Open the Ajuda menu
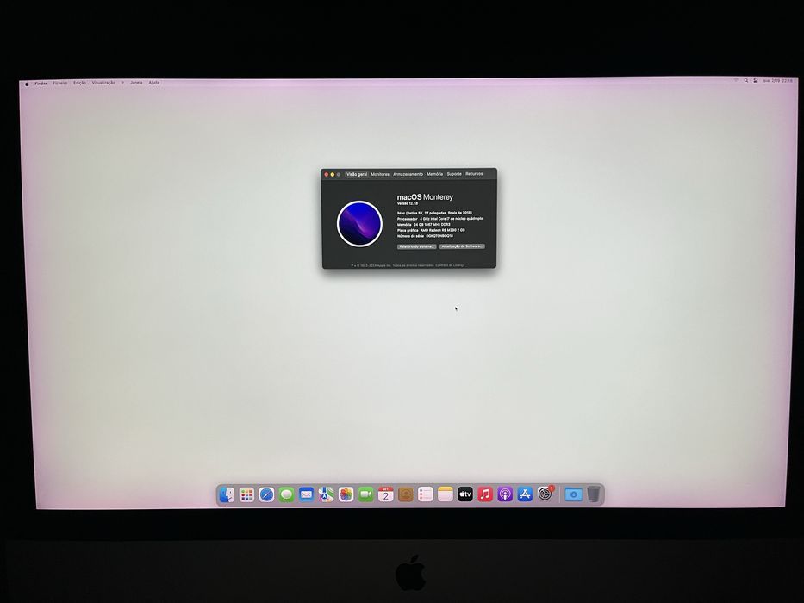This screenshot has width=804, height=603. (x=154, y=83)
